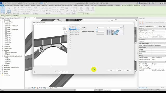Open the Analytical Model 3D view
166x93 pixels.
[12, 52]
